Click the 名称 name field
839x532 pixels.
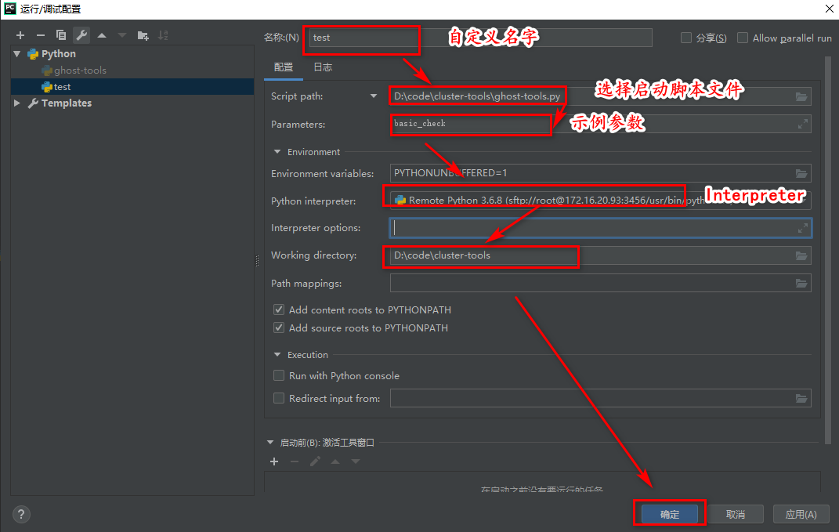pos(480,38)
